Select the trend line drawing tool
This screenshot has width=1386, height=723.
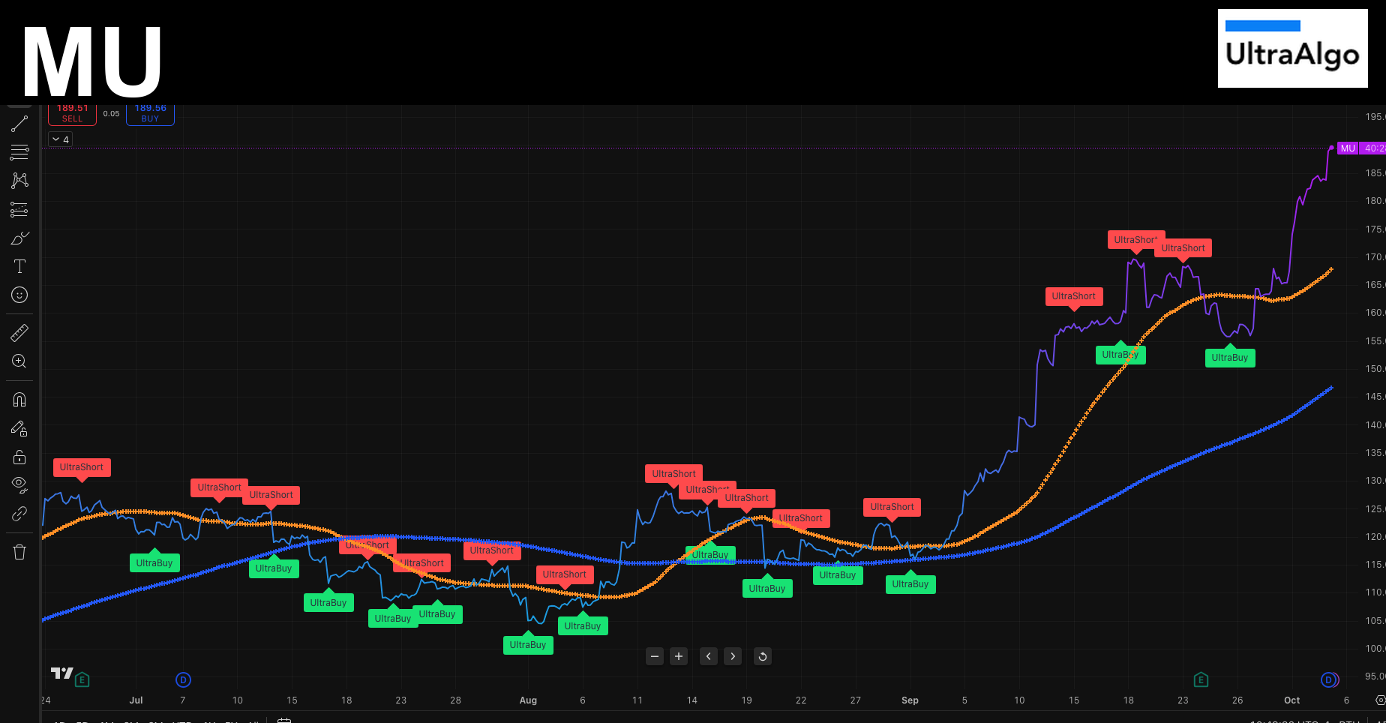tap(19, 124)
